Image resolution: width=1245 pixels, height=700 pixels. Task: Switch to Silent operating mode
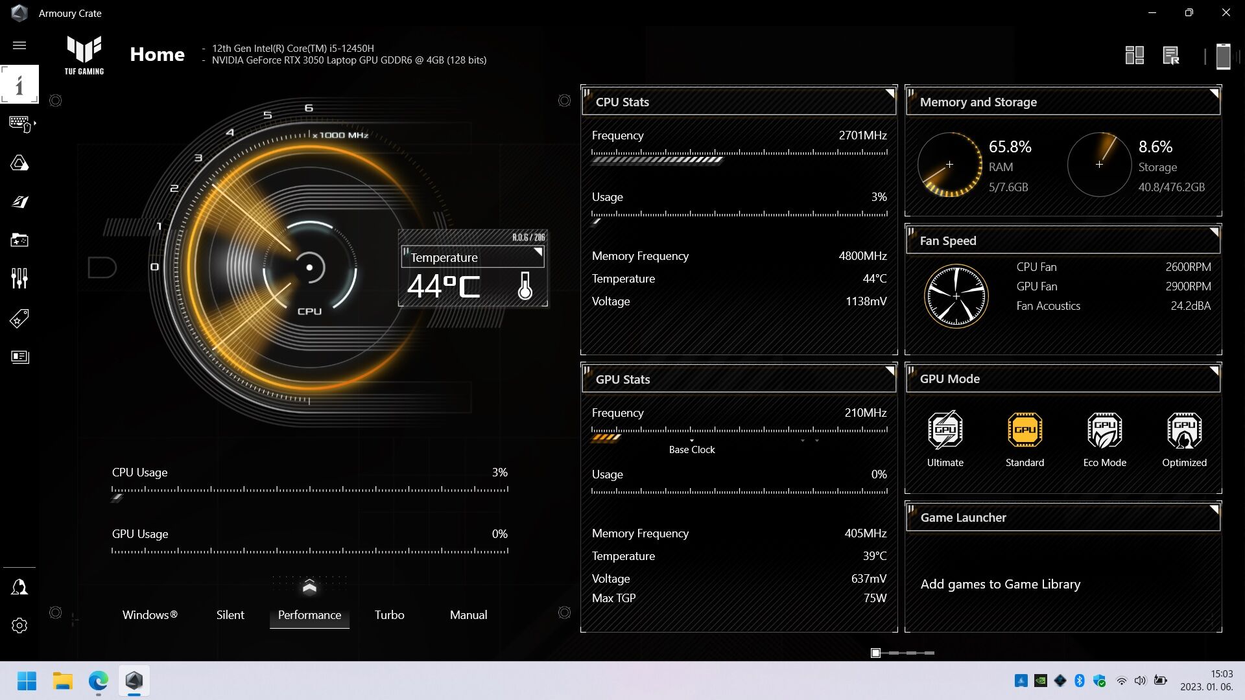coord(230,615)
